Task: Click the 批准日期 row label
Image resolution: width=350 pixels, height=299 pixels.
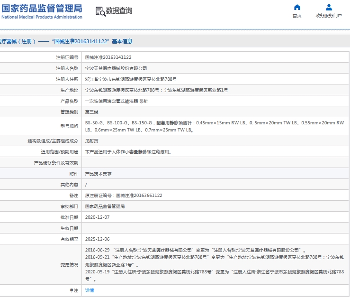Action: 70,217
